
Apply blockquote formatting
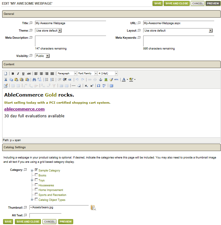70,80
